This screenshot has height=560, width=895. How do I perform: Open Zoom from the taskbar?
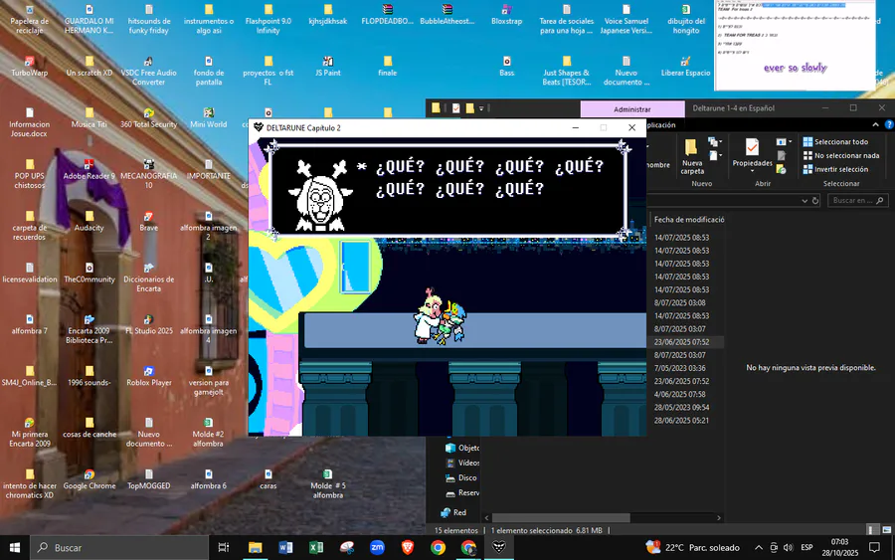point(377,547)
